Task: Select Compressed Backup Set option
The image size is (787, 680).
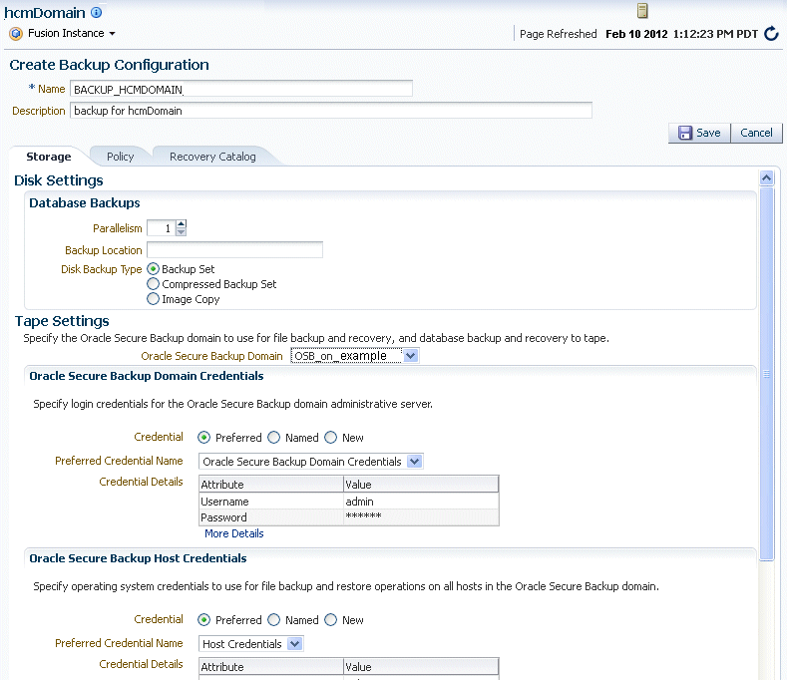Action: pos(153,284)
